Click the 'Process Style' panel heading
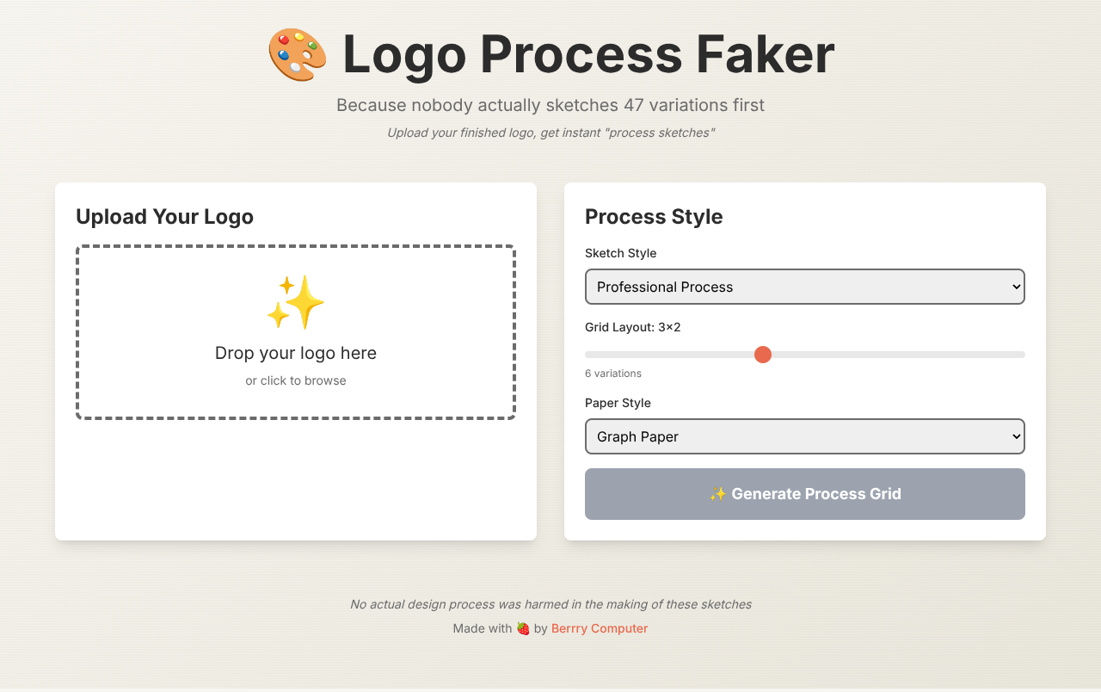This screenshot has width=1101, height=692. (x=654, y=217)
